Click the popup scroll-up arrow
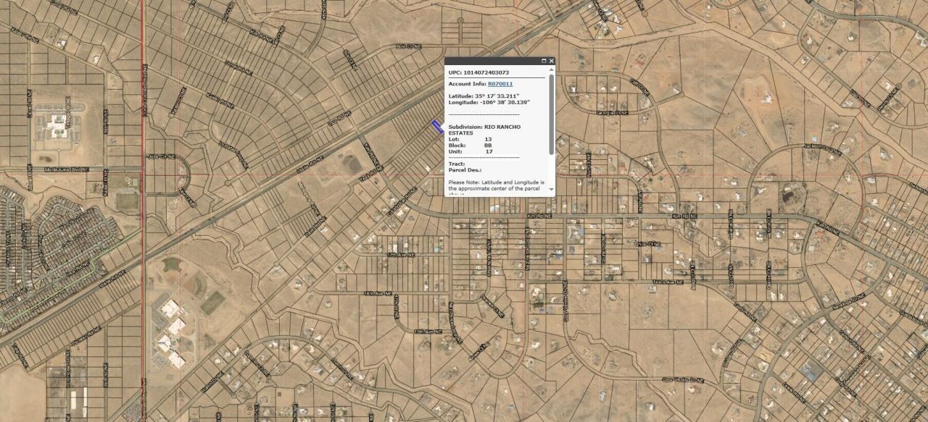The height and width of the screenshot is (422, 928). (552, 70)
